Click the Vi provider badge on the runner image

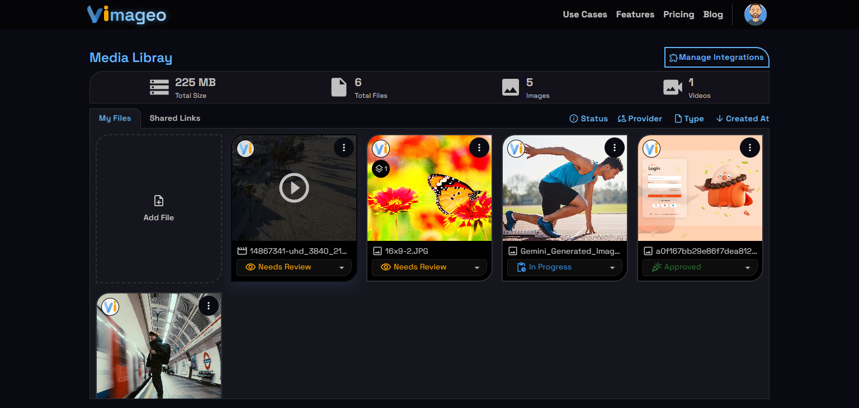click(516, 149)
